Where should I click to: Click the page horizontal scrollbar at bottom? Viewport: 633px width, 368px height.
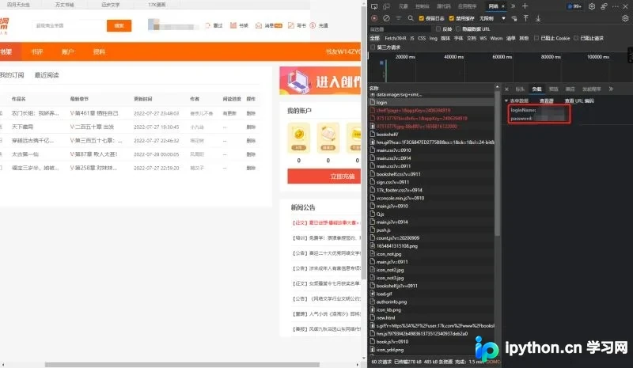[182, 365]
